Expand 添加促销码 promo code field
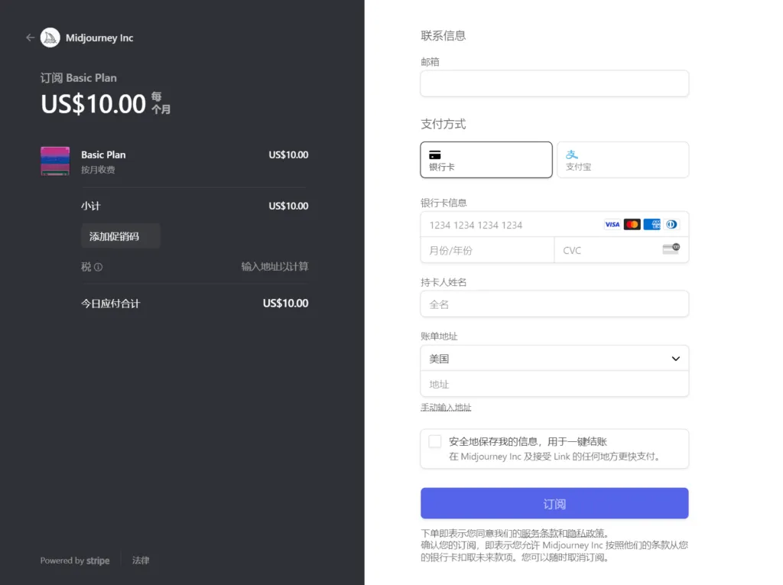The width and height of the screenshot is (783, 585). click(x=120, y=236)
